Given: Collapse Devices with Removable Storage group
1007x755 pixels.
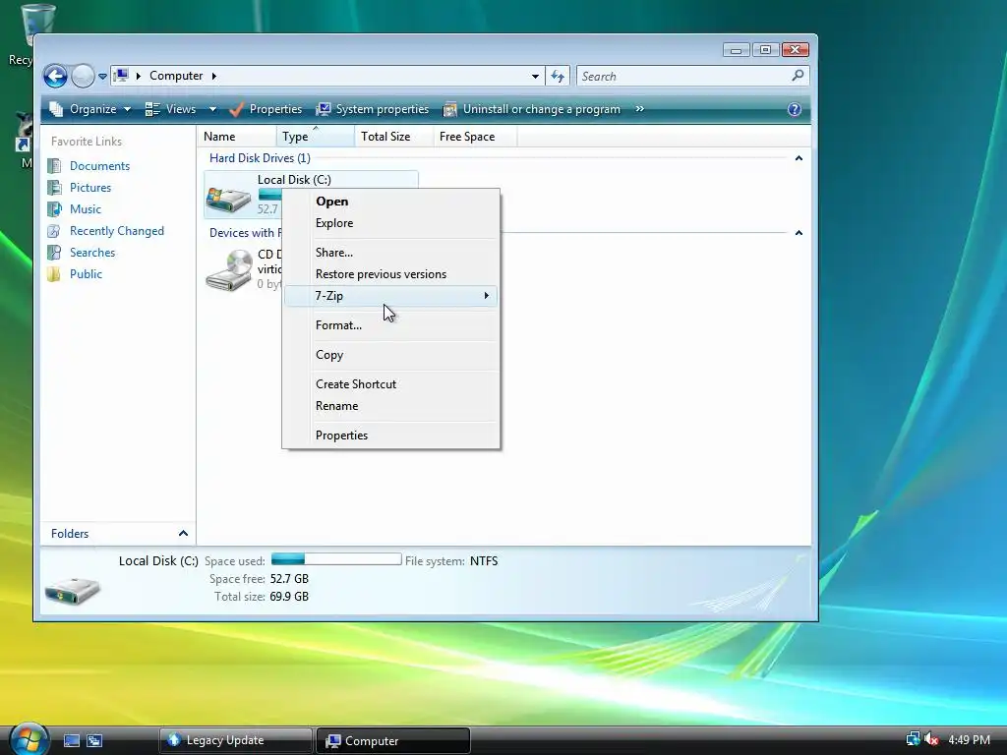Looking at the screenshot, I should [799, 232].
